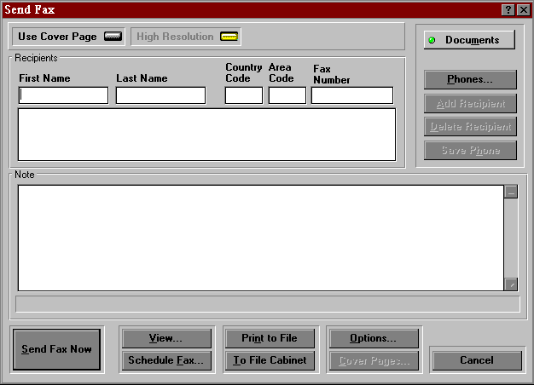Image resolution: width=534 pixels, height=385 pixels.
Task: Click the Fax Number field
Action: [351, 95]
